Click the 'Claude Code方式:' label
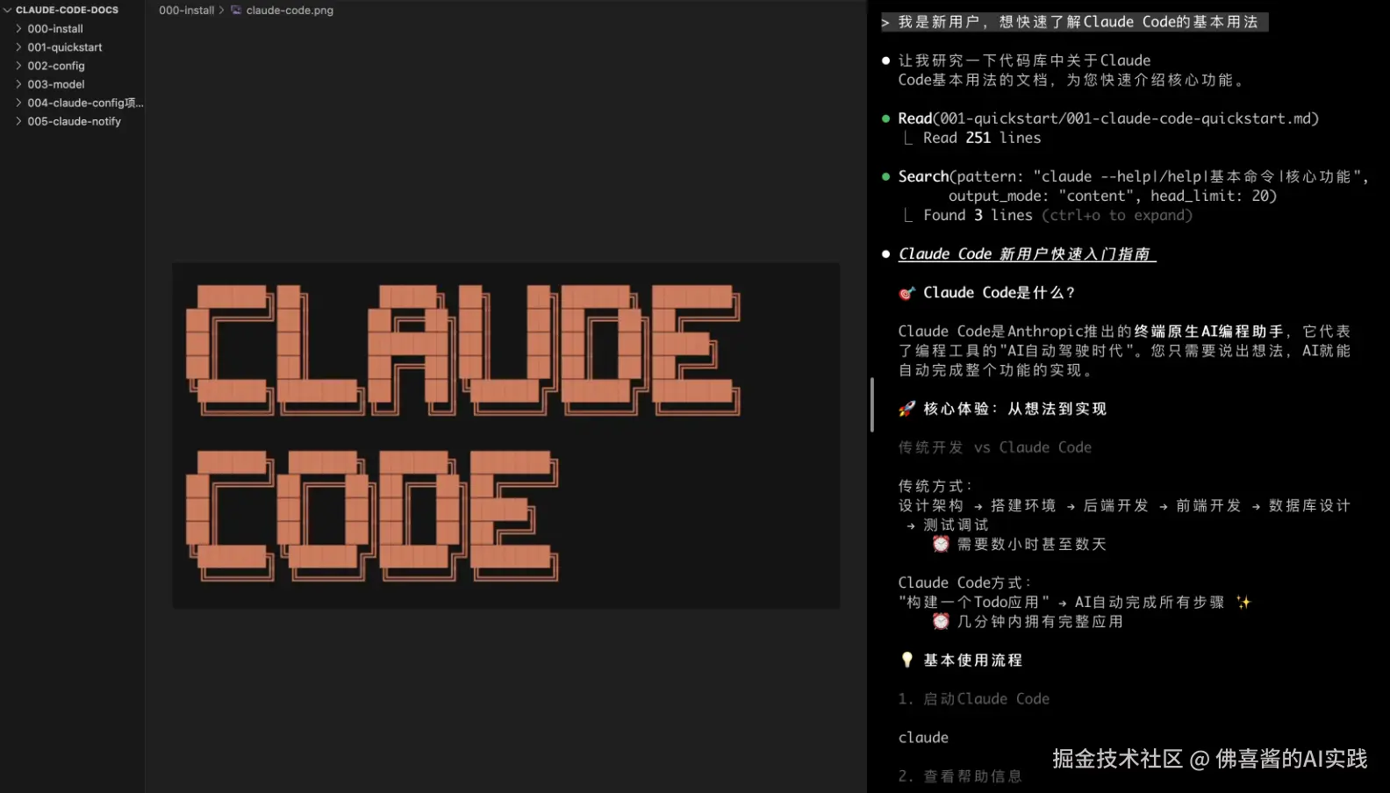Viewport: 1390px width, 793px height. pyautogui.click(x=965, y=582)
